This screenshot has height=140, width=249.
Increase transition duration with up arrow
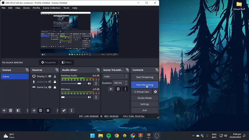click(126, 82)
